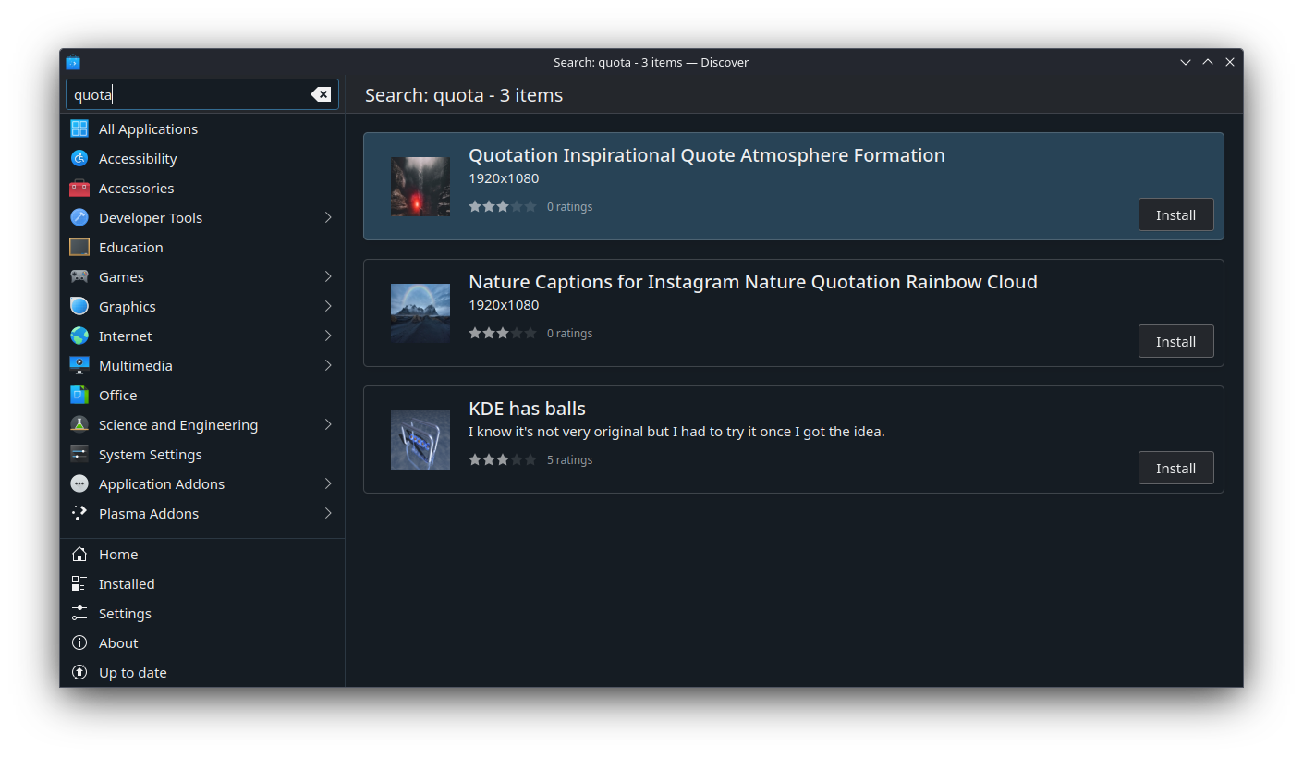Click the Science and Engineering flask icon
This screenshot has height=758, width=1303.
click(x=79, y=424)
